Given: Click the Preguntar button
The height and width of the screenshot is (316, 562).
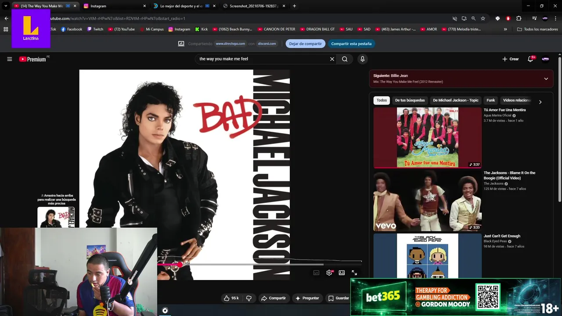Looking at the screenshot, I should (x=307, y=298).
